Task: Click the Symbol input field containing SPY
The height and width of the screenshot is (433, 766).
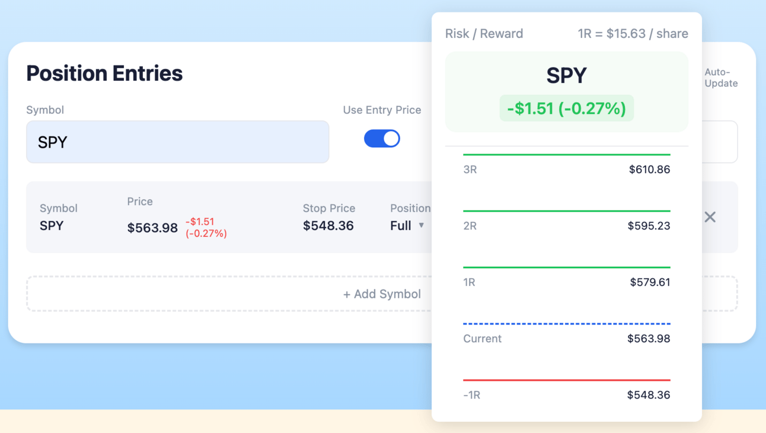Action: point(177,142)
